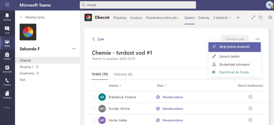Viewport: 274px width, 125px height.
Task: Return to Všechny týmy list
Action: click(x=32, y=17)
